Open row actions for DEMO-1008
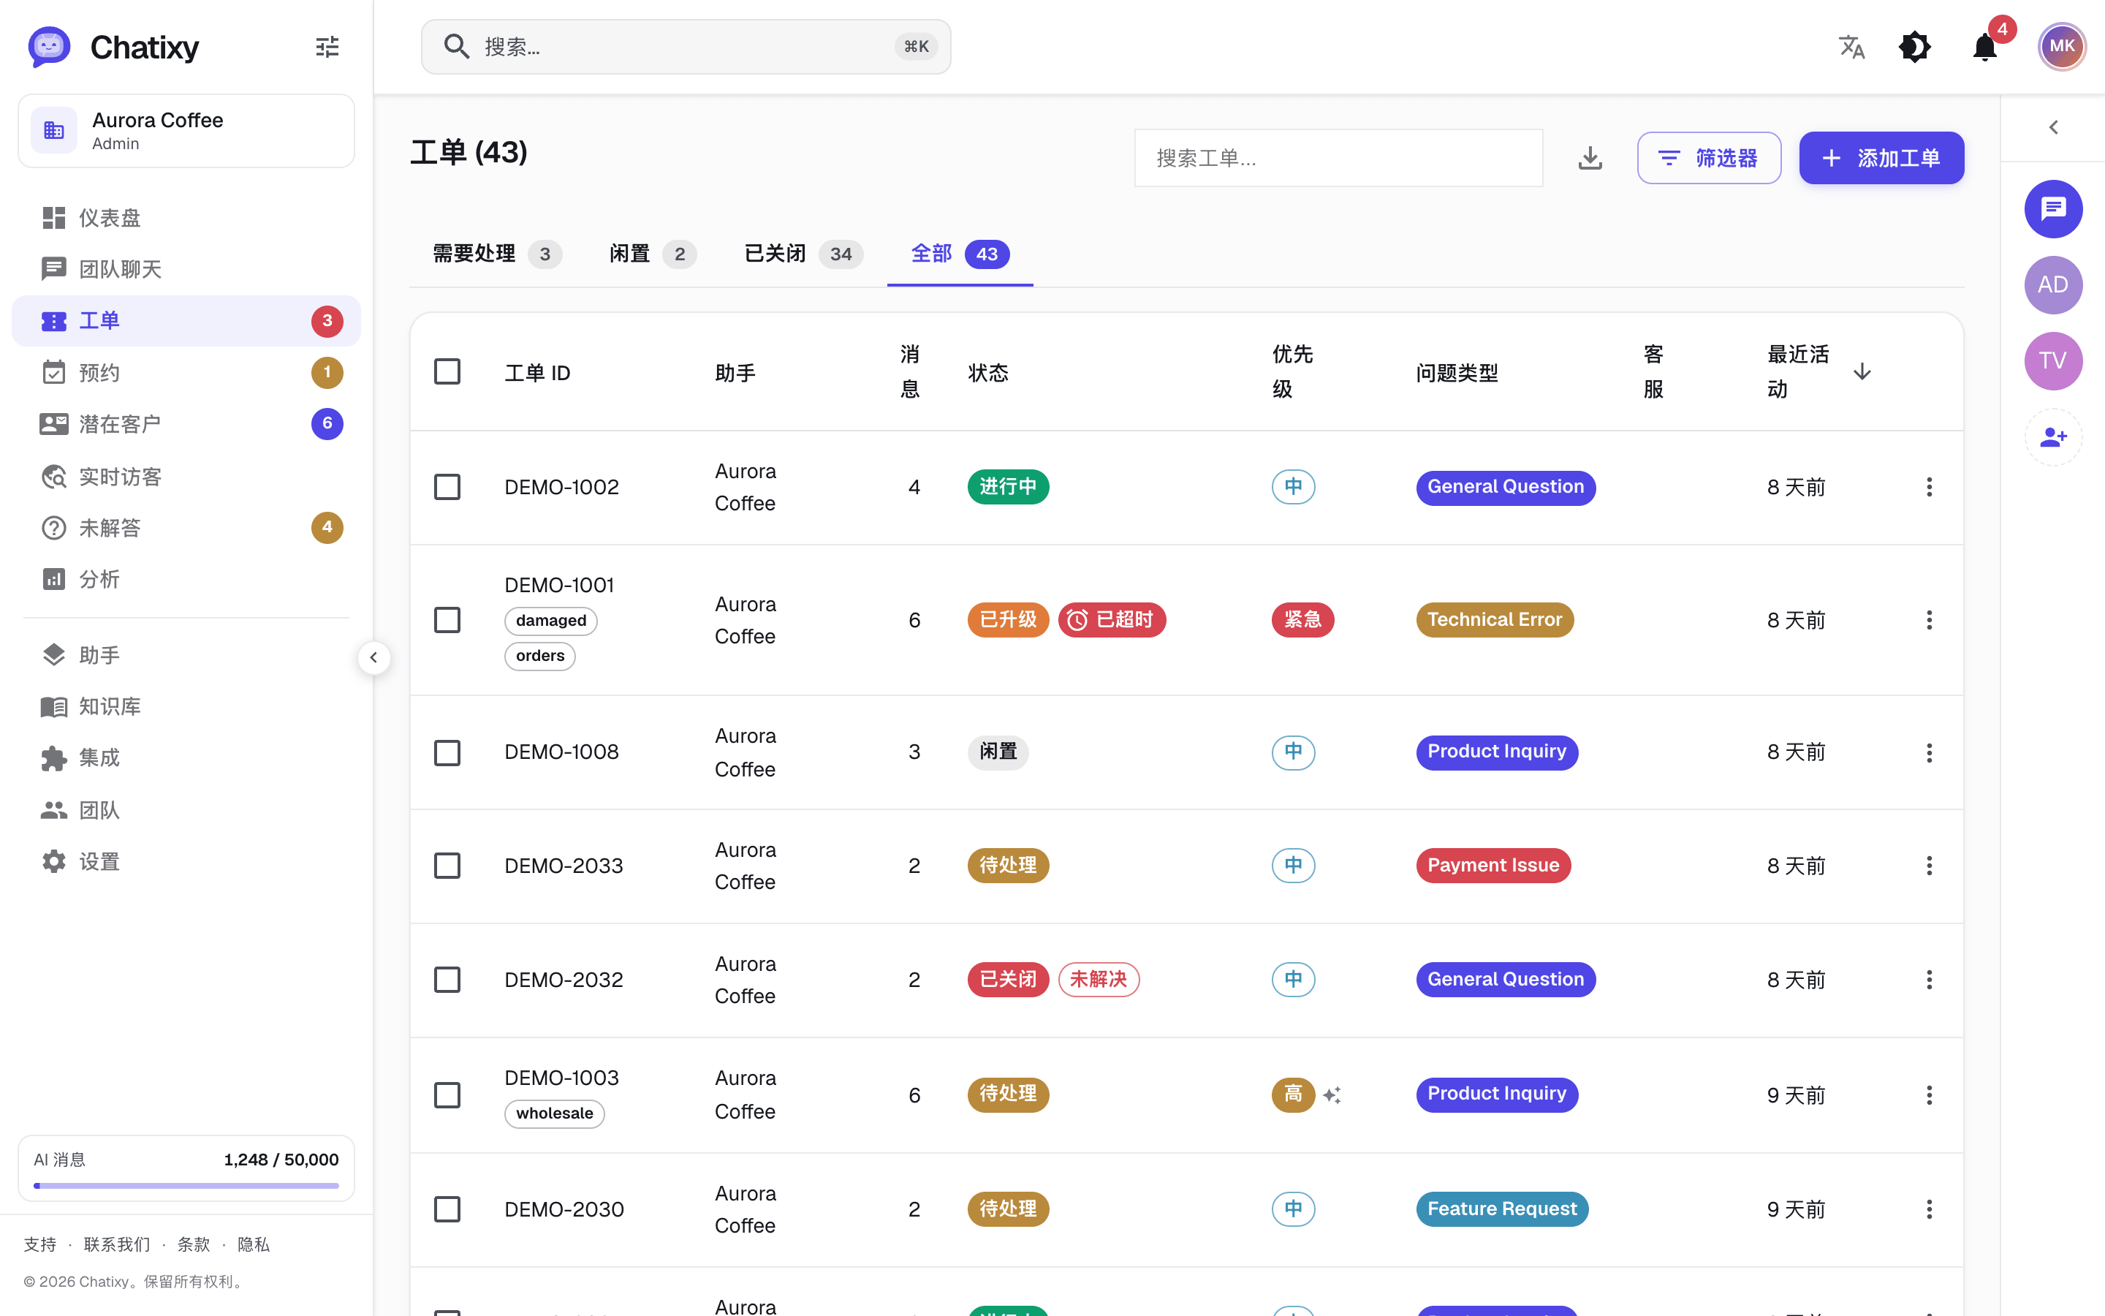This screenshot has width=2105, height=1316. tap(1928, 752)
